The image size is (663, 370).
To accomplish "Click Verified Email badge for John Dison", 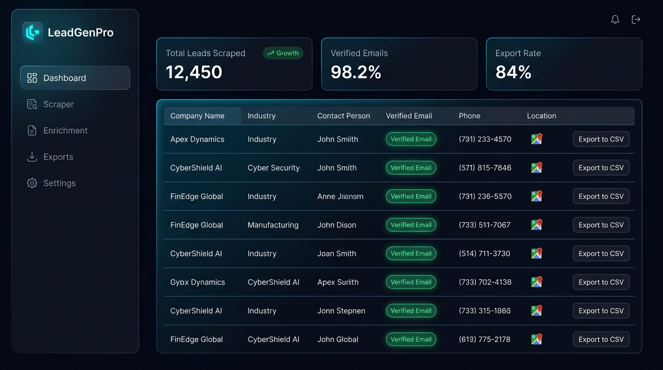I will click(x=411, y=225).
